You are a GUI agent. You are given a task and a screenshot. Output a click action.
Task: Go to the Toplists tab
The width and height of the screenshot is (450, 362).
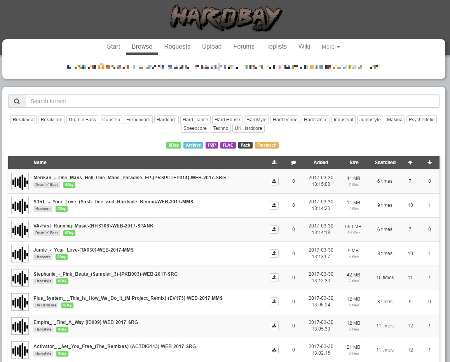coord(276,47)
